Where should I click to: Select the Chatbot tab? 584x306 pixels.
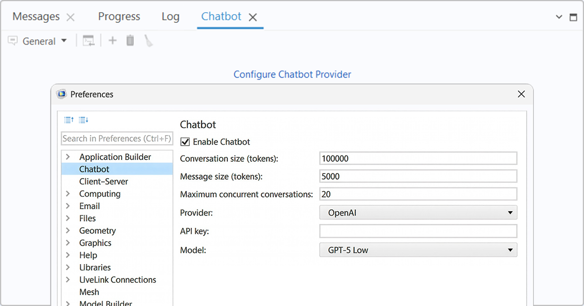221,17
